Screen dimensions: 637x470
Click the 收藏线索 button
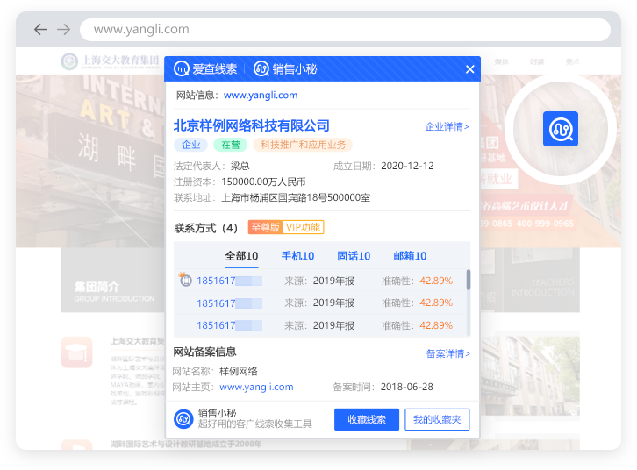[367, 419]
